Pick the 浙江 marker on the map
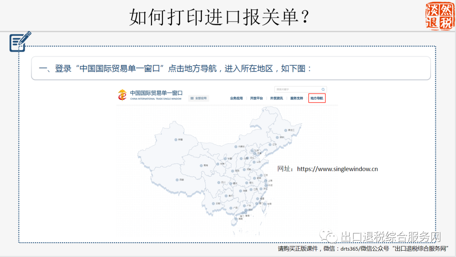The width and height of the screenshot is (456, 257). coord(261,189)
